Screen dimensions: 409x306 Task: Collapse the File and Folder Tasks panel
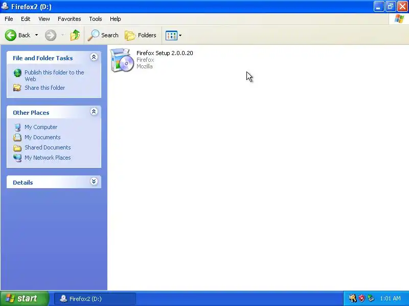point(94,57)
